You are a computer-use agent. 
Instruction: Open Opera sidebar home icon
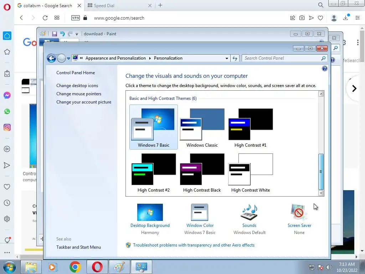[x=7, y=36]
